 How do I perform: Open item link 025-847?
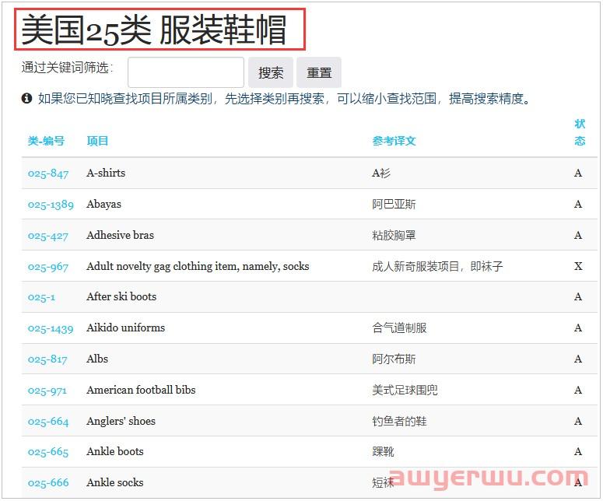48,173
